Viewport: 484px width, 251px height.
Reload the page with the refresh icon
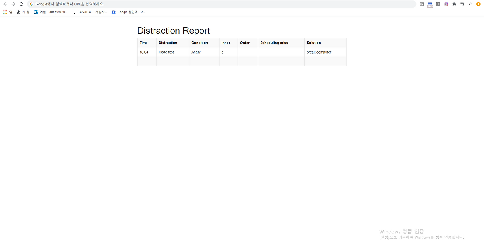click(x=21, y=4)
